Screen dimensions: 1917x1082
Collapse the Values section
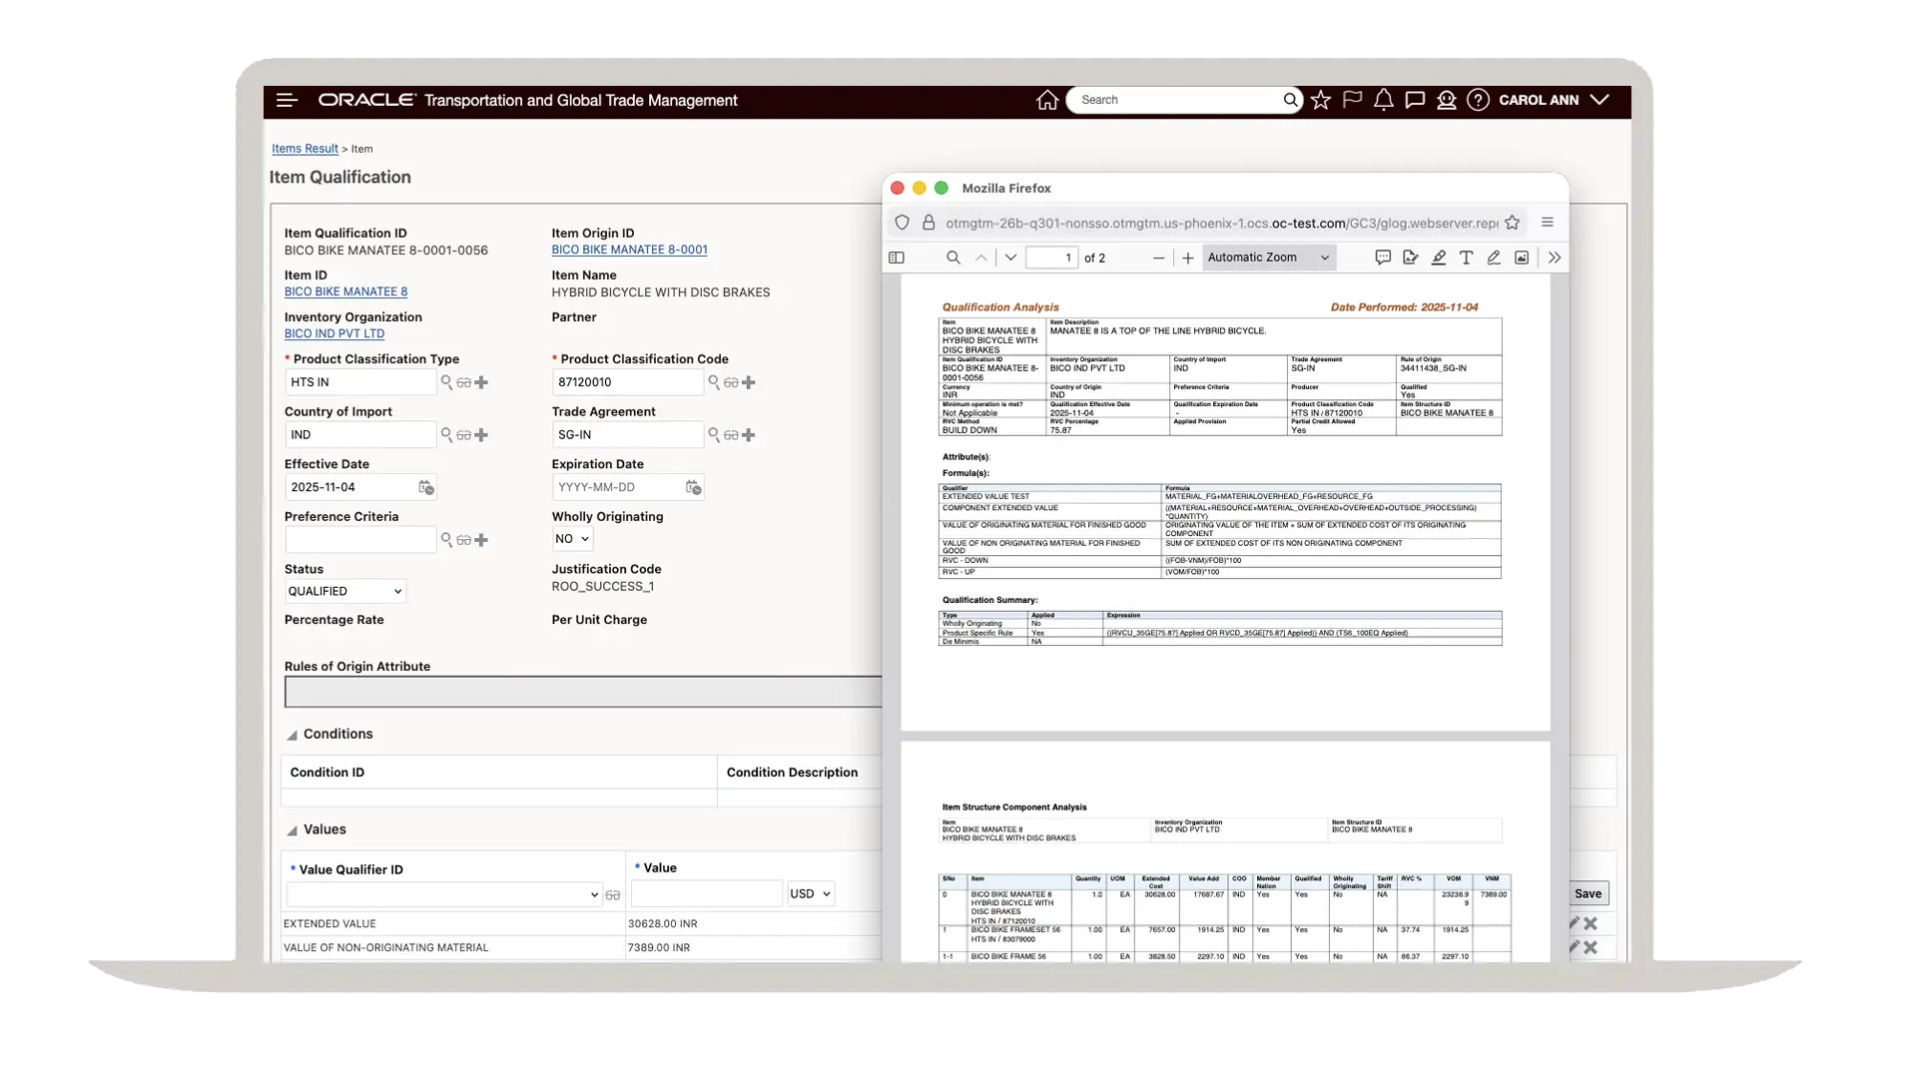click(x=293, y=830)
